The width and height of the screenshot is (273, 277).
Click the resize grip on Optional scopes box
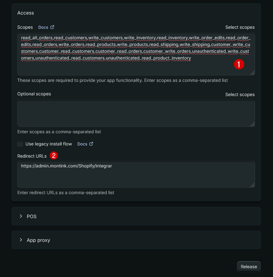(x=252, y=124)
